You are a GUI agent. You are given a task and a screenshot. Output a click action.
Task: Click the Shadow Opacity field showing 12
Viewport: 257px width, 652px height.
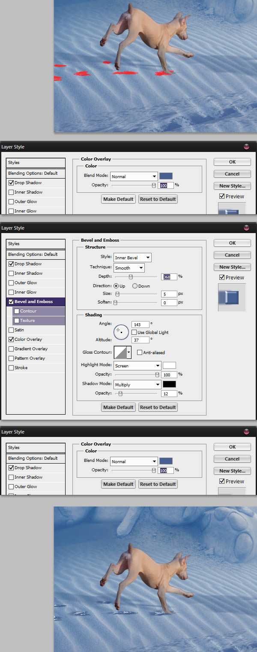(x=169, y=394)
